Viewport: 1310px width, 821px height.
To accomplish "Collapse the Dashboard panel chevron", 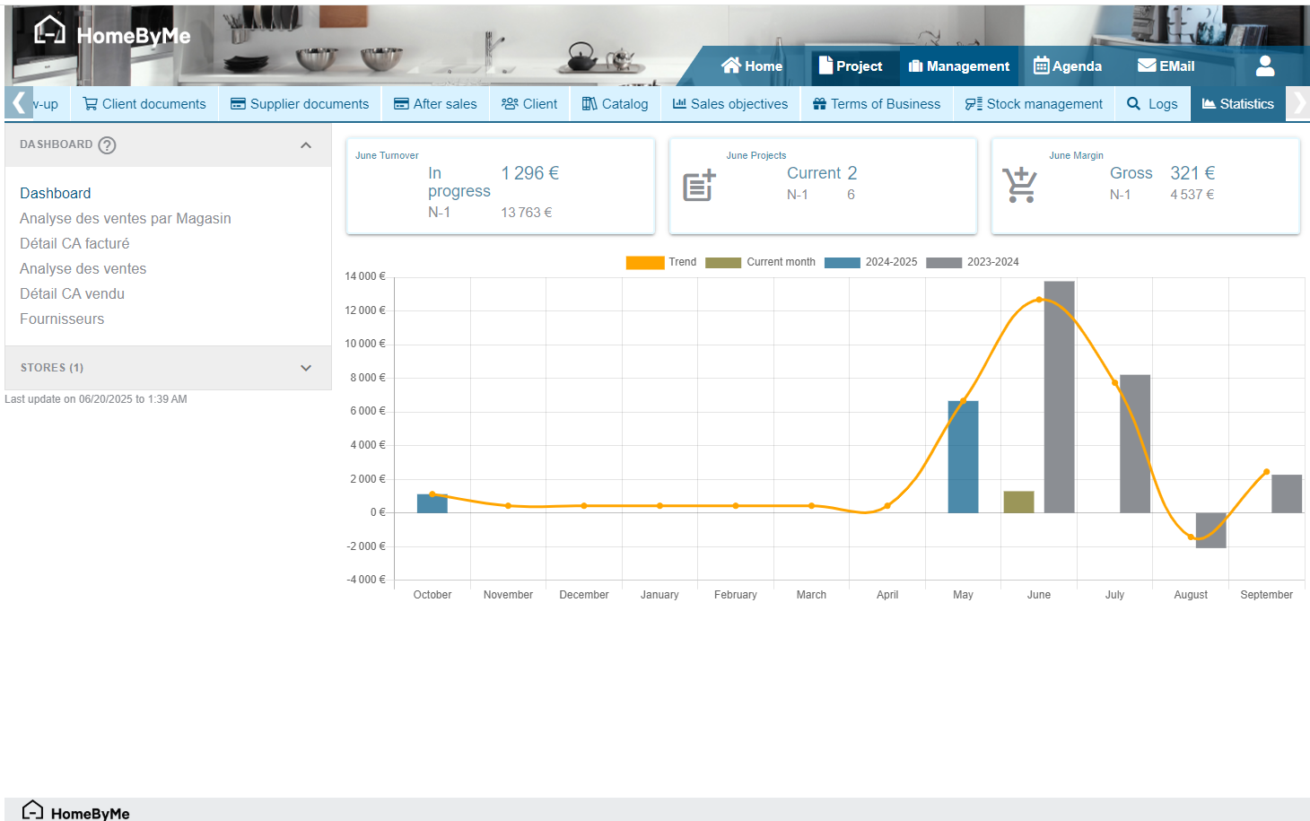I will coord(306,145).
